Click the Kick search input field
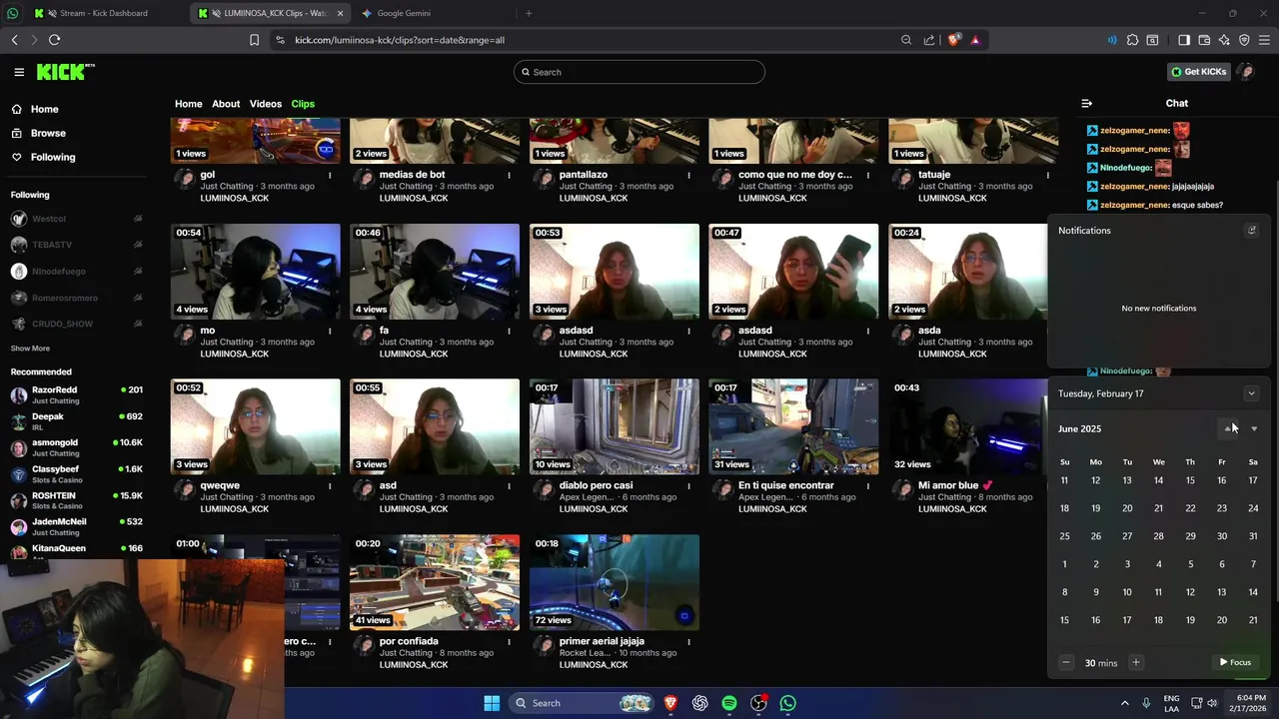The width and height of the screenshot is (1279, 719). tap(639, 72)
